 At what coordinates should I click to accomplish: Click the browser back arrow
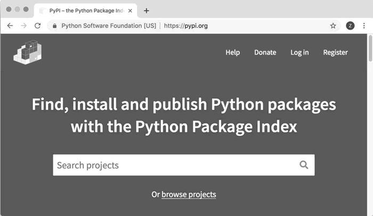click(10, 26)
